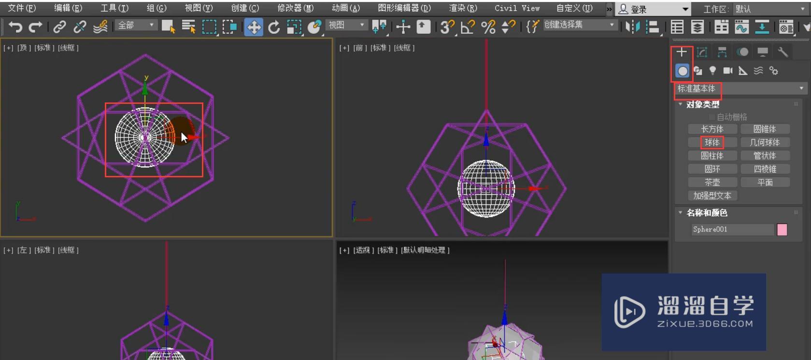Activate the Select and Scale tool
This screenshot has width=811, height=360.
click(x=294, y=27)
